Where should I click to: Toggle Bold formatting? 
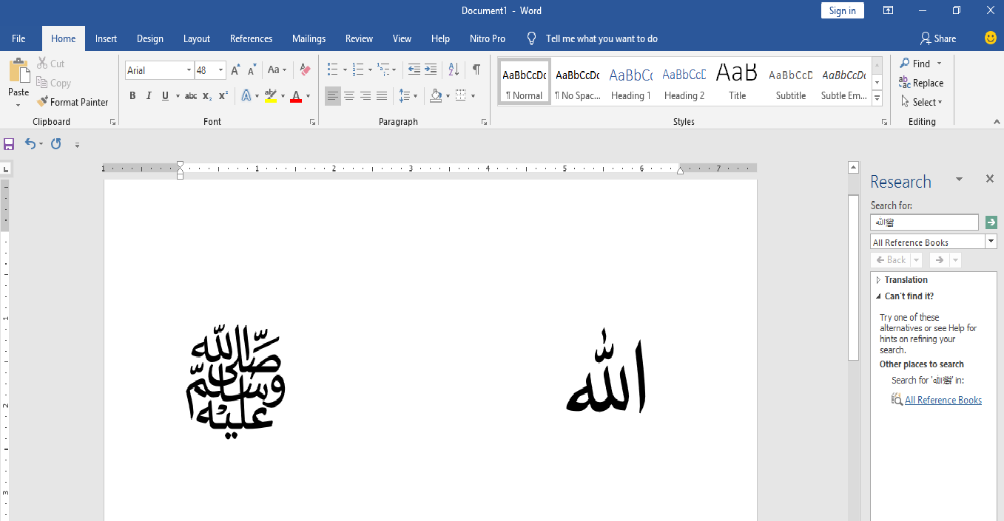coord(132,95)
